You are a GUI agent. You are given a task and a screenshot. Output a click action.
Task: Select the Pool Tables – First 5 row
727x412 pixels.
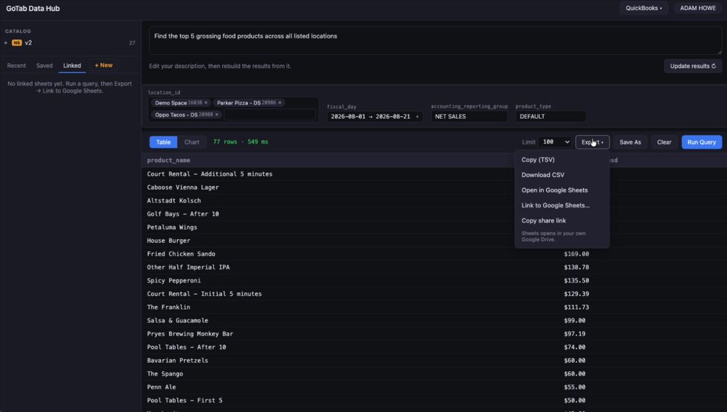[x=434, y=400]
